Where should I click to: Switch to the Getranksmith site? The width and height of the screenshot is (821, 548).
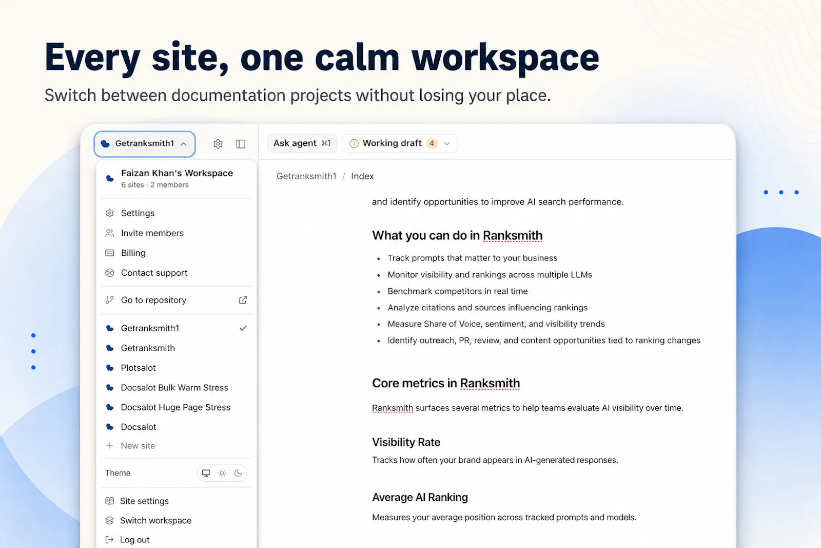[176, 348]
